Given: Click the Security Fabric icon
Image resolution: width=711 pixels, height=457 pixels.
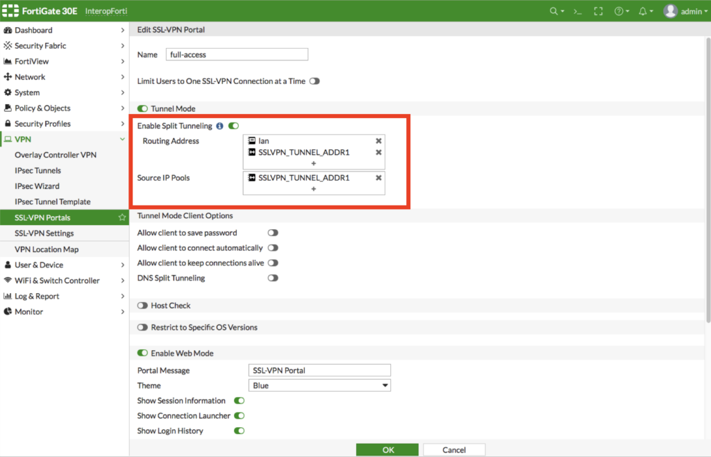Looking at the screenshot, I should pyautogui.click(x=8, y=45).
